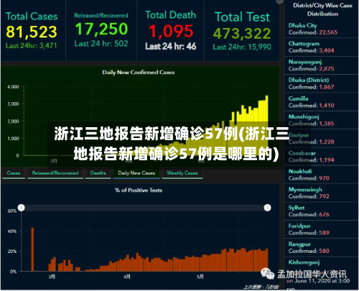This screenshot has height=291, width=359.
Task: Click the 20% y-axis label of the positive tests chart
Action: coord(12,251)
